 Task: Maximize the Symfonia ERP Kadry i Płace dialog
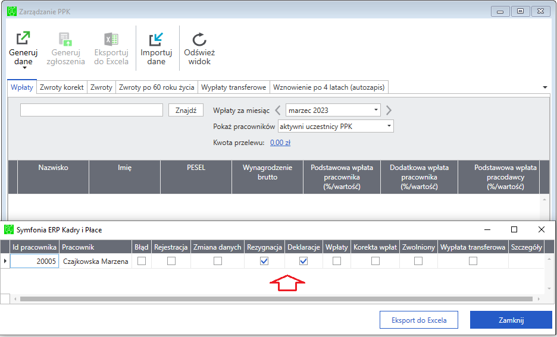[x=514, y=229]
